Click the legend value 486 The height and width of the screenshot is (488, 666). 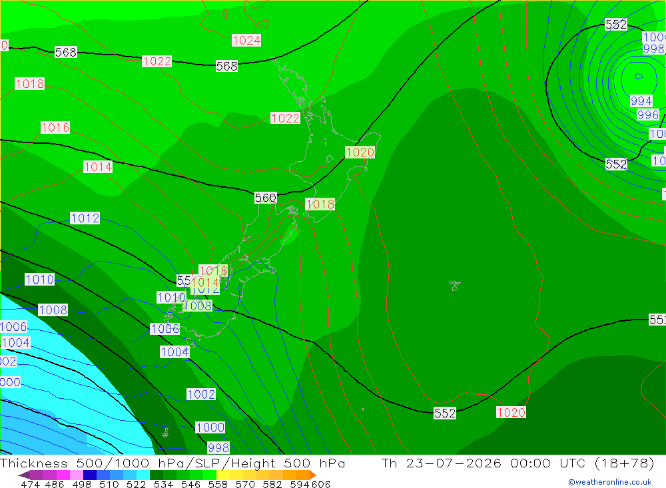[55, 484]
